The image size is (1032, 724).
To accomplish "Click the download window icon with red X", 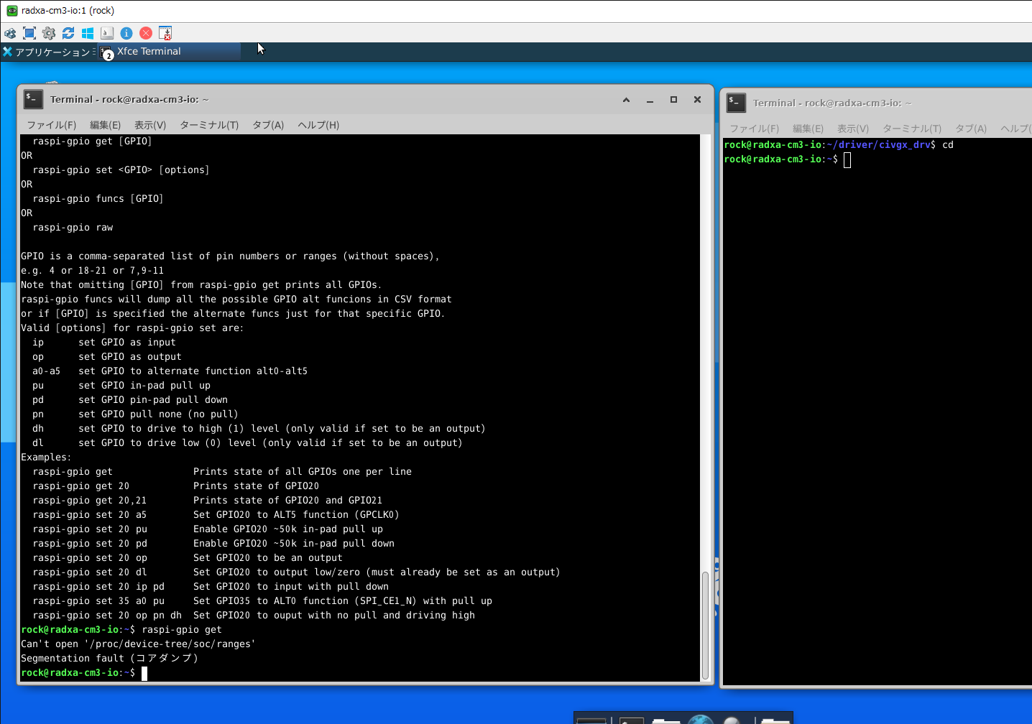I will [165, 33].
